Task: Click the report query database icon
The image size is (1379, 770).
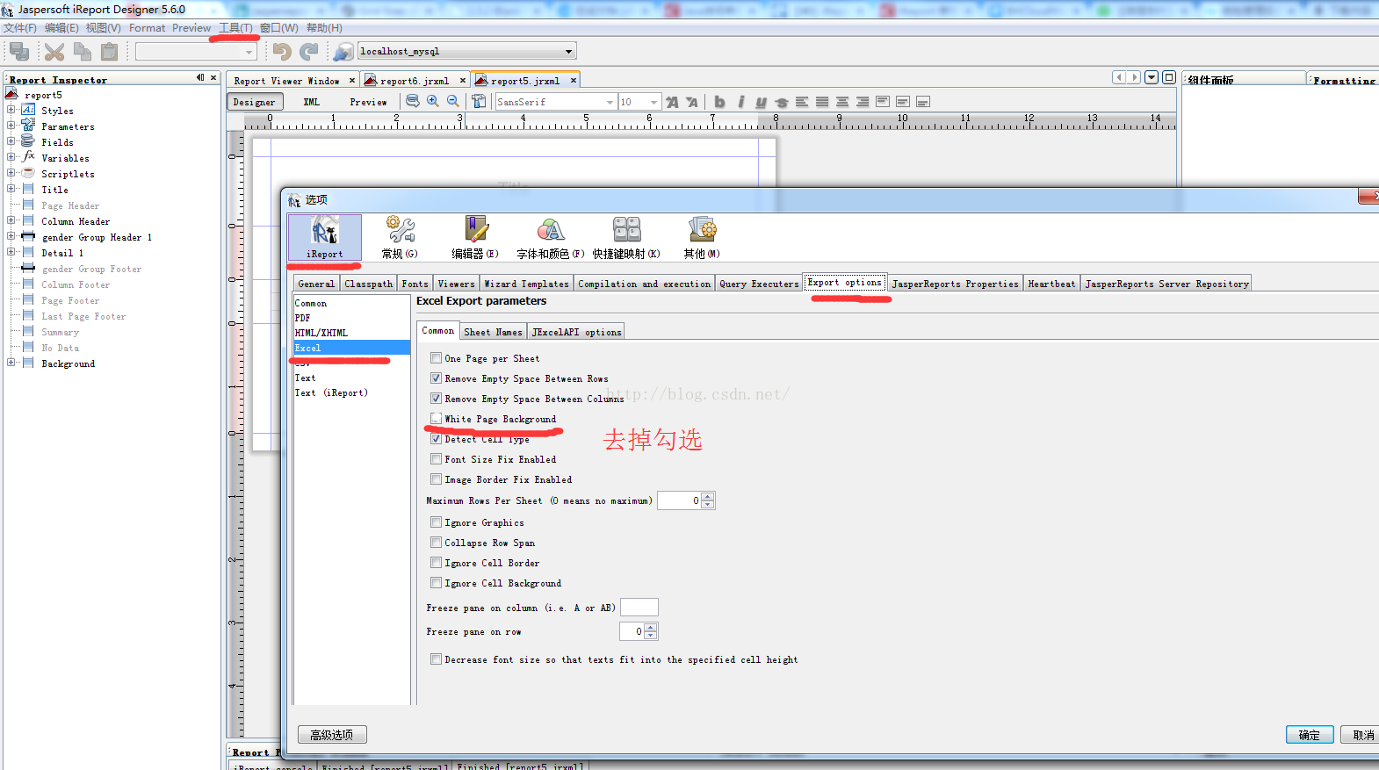Action: (413, 101)
